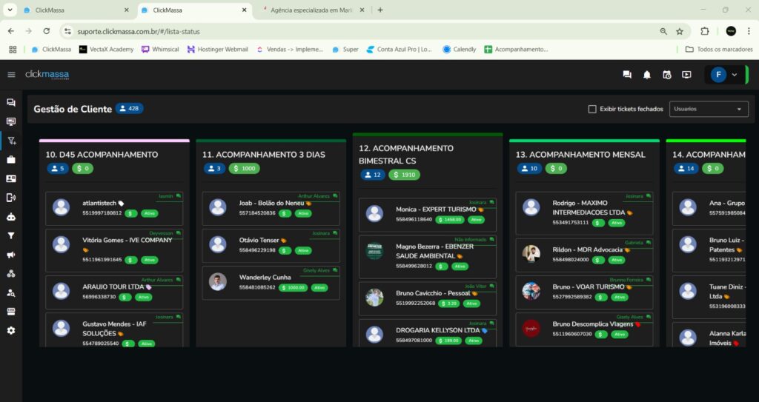Open the user profile F dropdown arrow

click(735, 75)
